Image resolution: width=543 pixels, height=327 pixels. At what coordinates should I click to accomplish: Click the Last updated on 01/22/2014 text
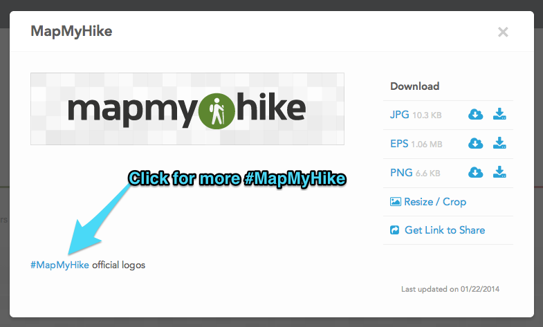coord(450,289)
